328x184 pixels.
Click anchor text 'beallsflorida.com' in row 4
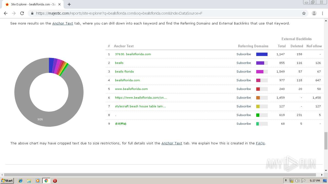[x=127, y=80]
